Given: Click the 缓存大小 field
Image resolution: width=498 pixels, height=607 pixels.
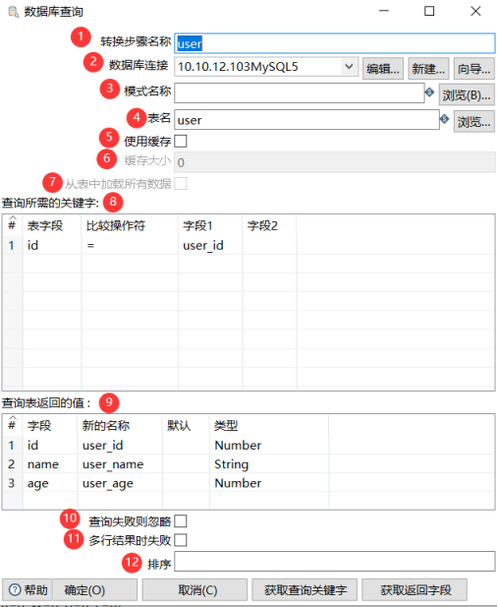Looking at the screenshot, I should pyautogui.click(x=334, y=161).
